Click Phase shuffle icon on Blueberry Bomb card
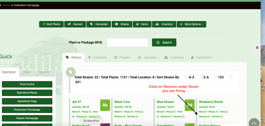This screenshot has height=126, width=265. (x=216, y=112)
